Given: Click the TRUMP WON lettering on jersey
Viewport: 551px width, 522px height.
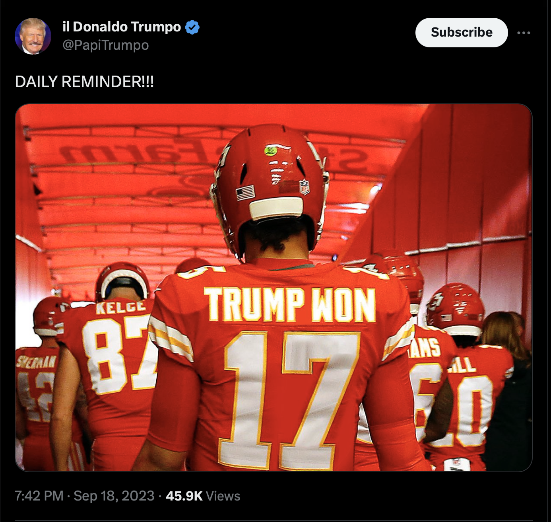Looking at the screenshot, I should tap(290, 304).
